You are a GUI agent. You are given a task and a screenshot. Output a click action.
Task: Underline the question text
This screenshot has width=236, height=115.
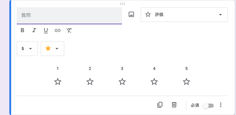pos(46,30)
